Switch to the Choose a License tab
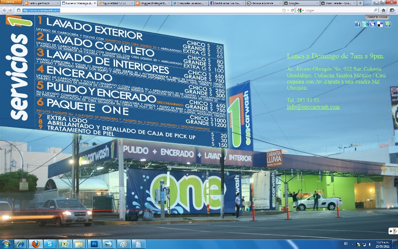 [x=264, y=3]
